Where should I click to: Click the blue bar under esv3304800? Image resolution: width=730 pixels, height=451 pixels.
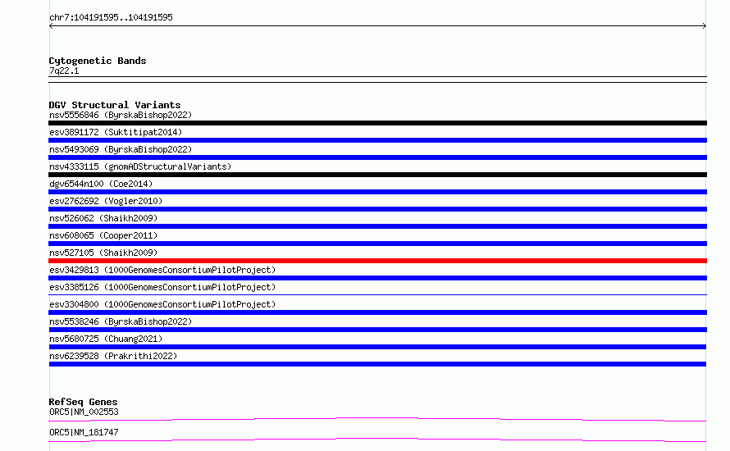click(x=377, y=312)
